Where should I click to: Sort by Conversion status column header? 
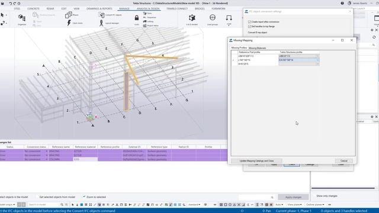point(36,147)
